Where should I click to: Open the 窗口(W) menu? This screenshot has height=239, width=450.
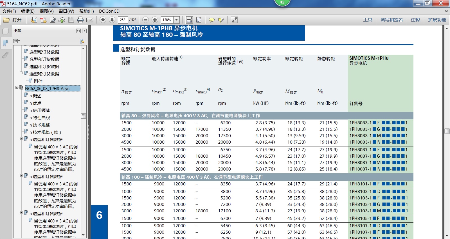point(66,11)
